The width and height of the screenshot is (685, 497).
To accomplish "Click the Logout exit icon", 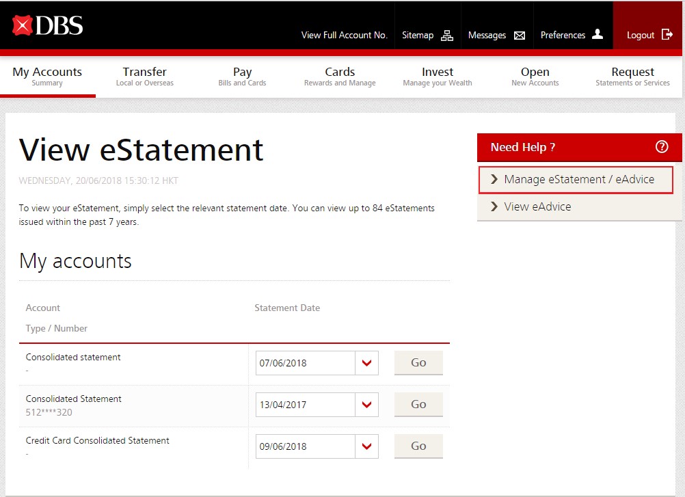I will point(667,35).
